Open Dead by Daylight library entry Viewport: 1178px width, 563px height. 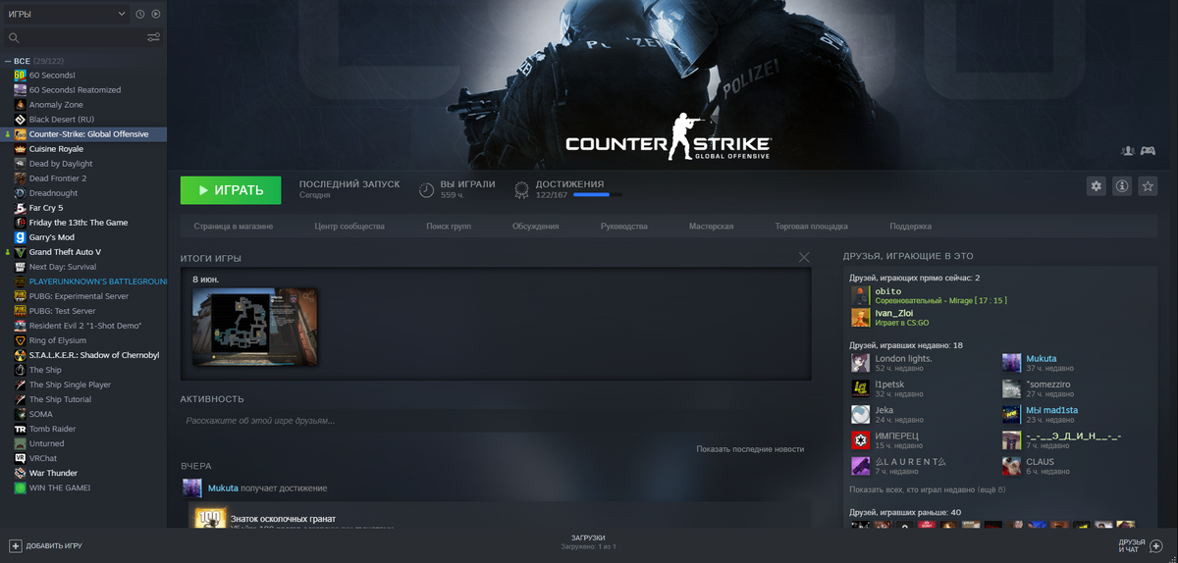[x=61, y=164]
